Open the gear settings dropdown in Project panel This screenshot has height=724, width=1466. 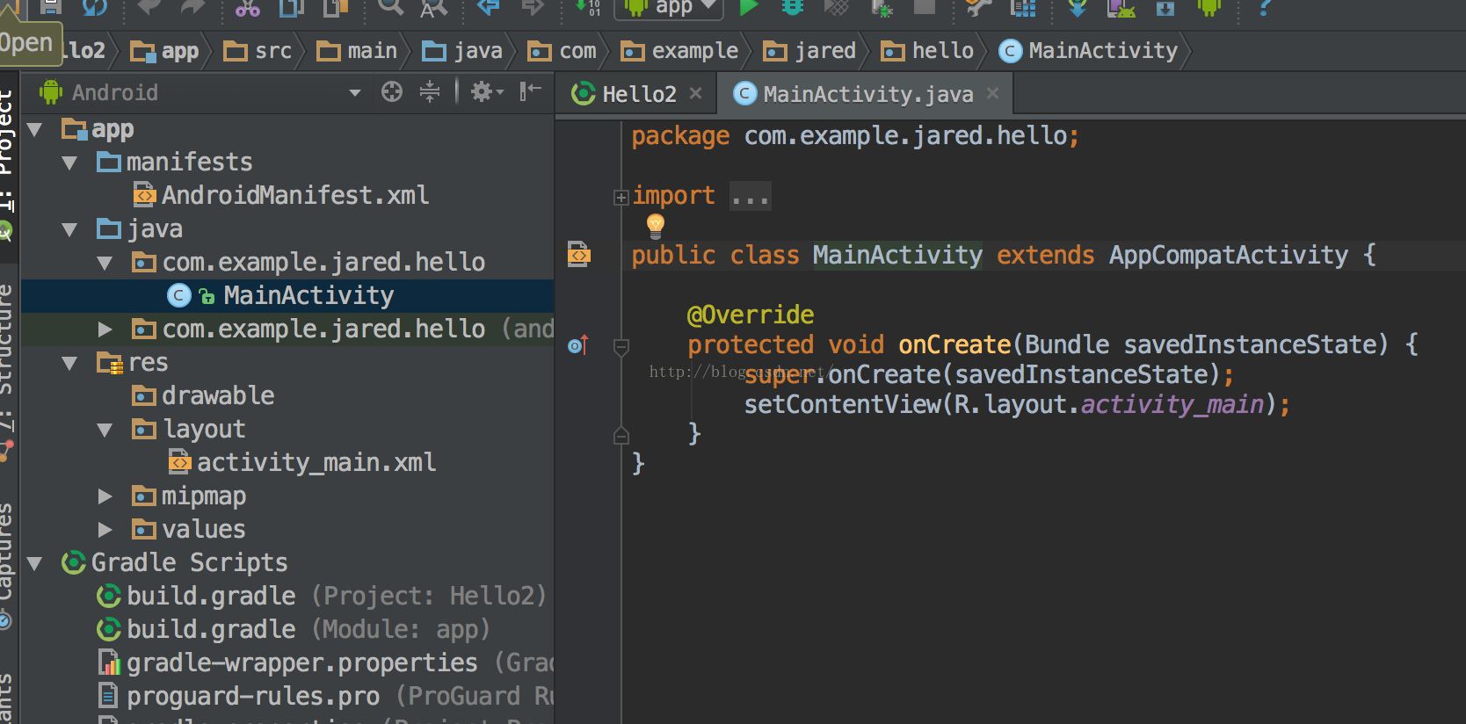pyautogui.click(x=487, y=91)
